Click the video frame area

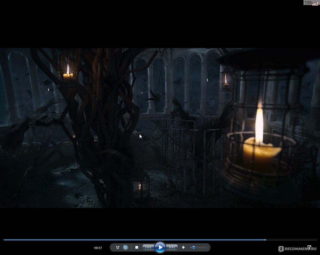click(160, 128)
